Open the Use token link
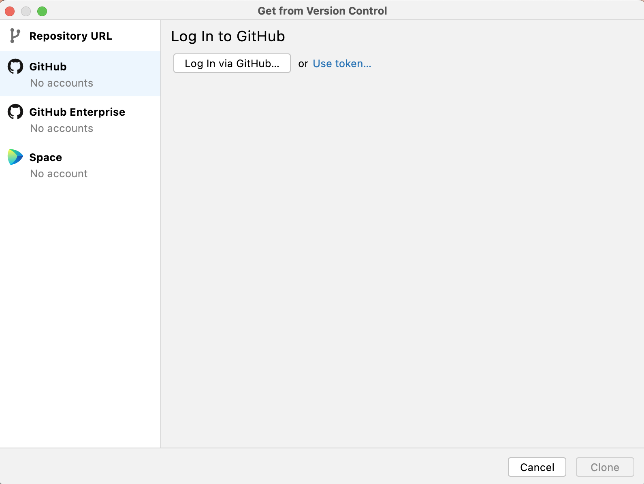 coord(341,63)
